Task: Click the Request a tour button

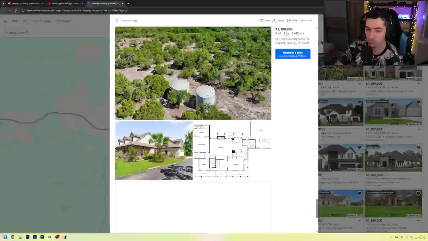Action: point(293,54)
